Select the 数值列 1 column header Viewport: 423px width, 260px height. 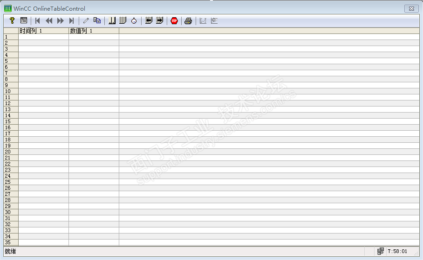point(94,31)
